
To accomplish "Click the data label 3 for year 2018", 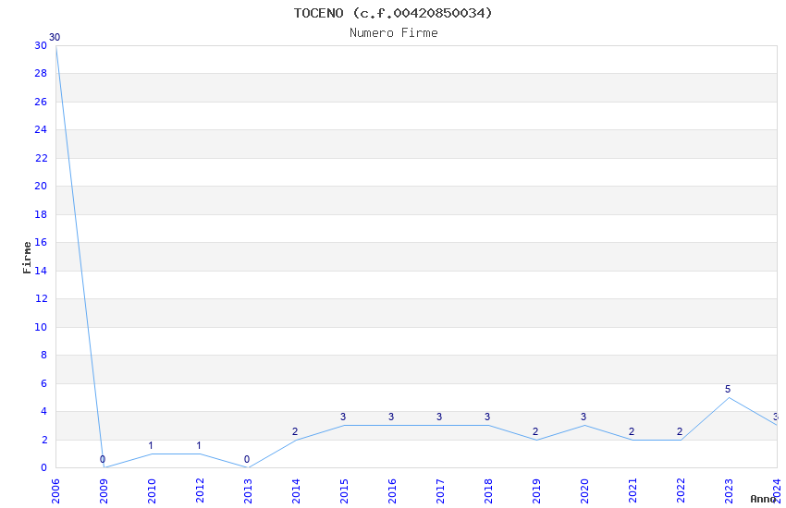I will coord(487,417).
